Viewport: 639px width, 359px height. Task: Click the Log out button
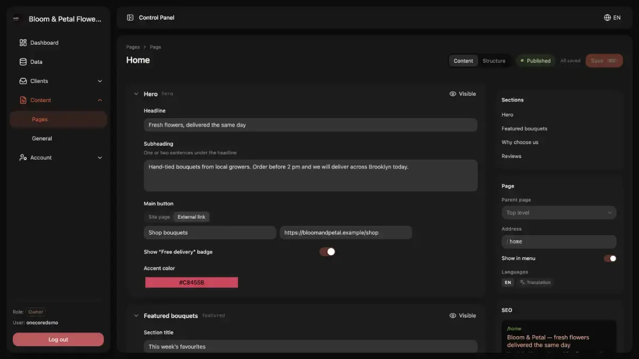pyautogui.click(x=58, y=339)
